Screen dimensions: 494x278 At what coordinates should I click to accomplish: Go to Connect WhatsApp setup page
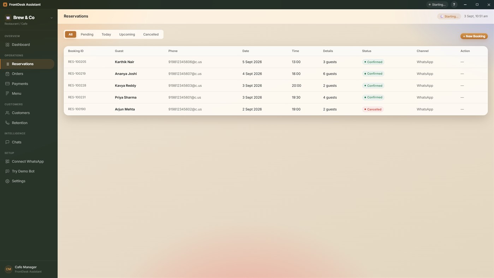point(27,161)
